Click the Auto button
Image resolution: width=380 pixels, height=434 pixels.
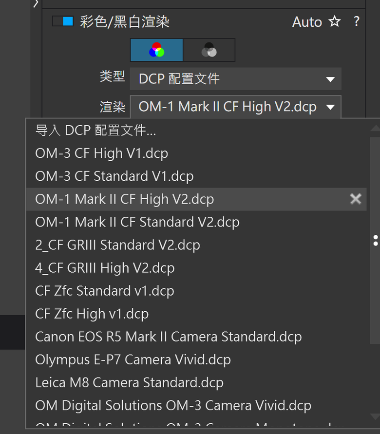click(307, 22)
